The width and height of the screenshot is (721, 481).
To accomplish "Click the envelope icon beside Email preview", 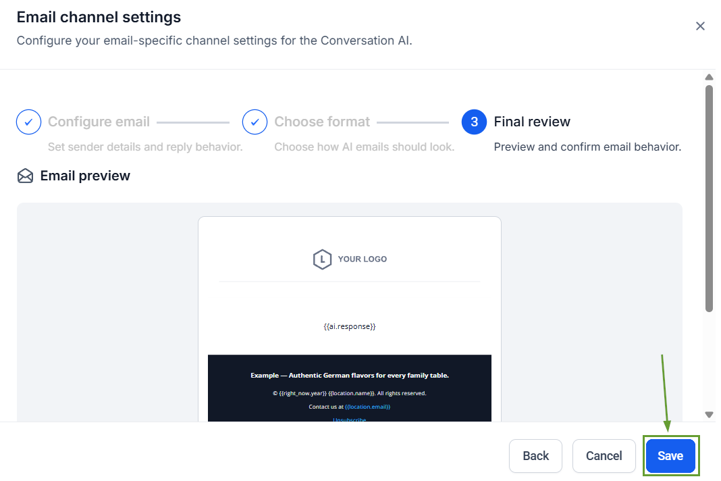I will [x=25, y=176].
